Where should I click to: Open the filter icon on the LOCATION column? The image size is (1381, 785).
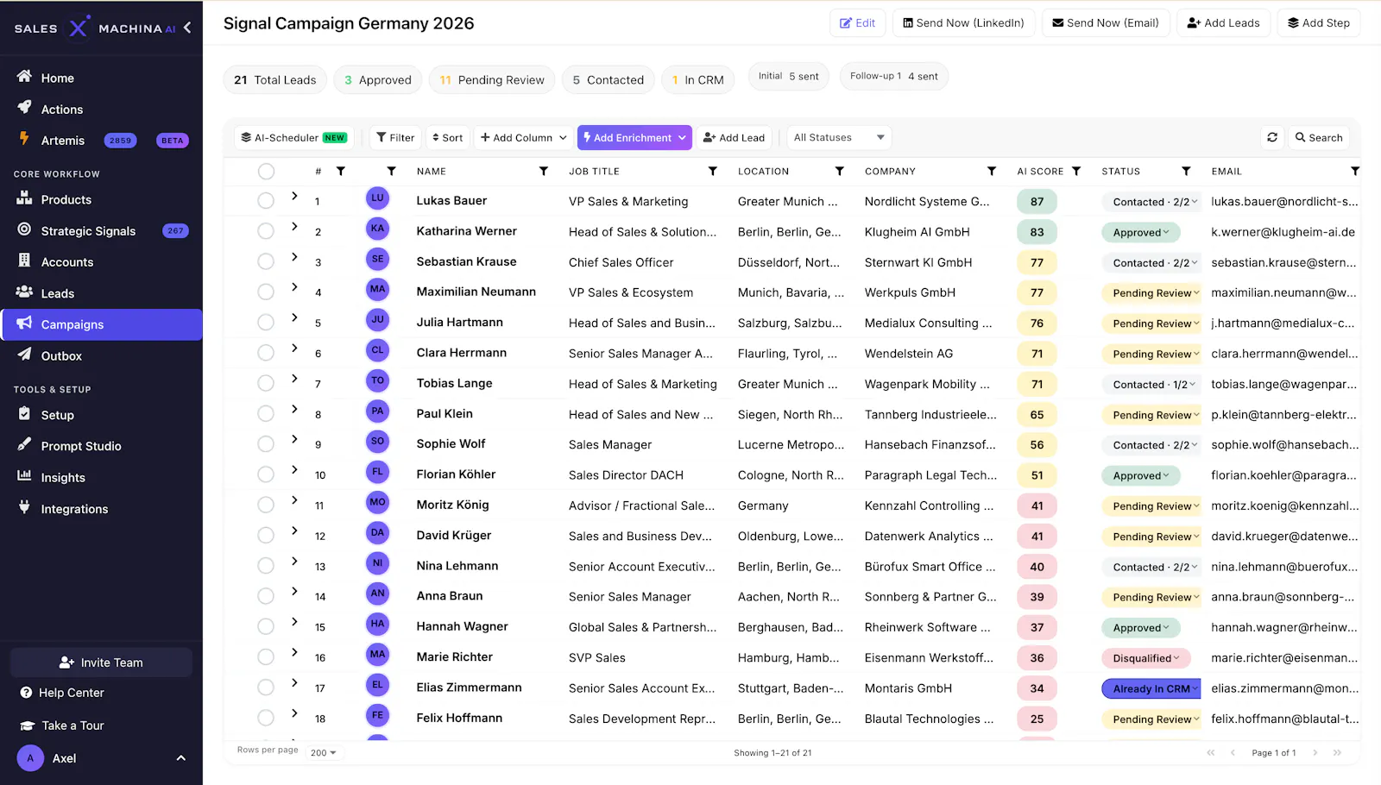[840, 172]
